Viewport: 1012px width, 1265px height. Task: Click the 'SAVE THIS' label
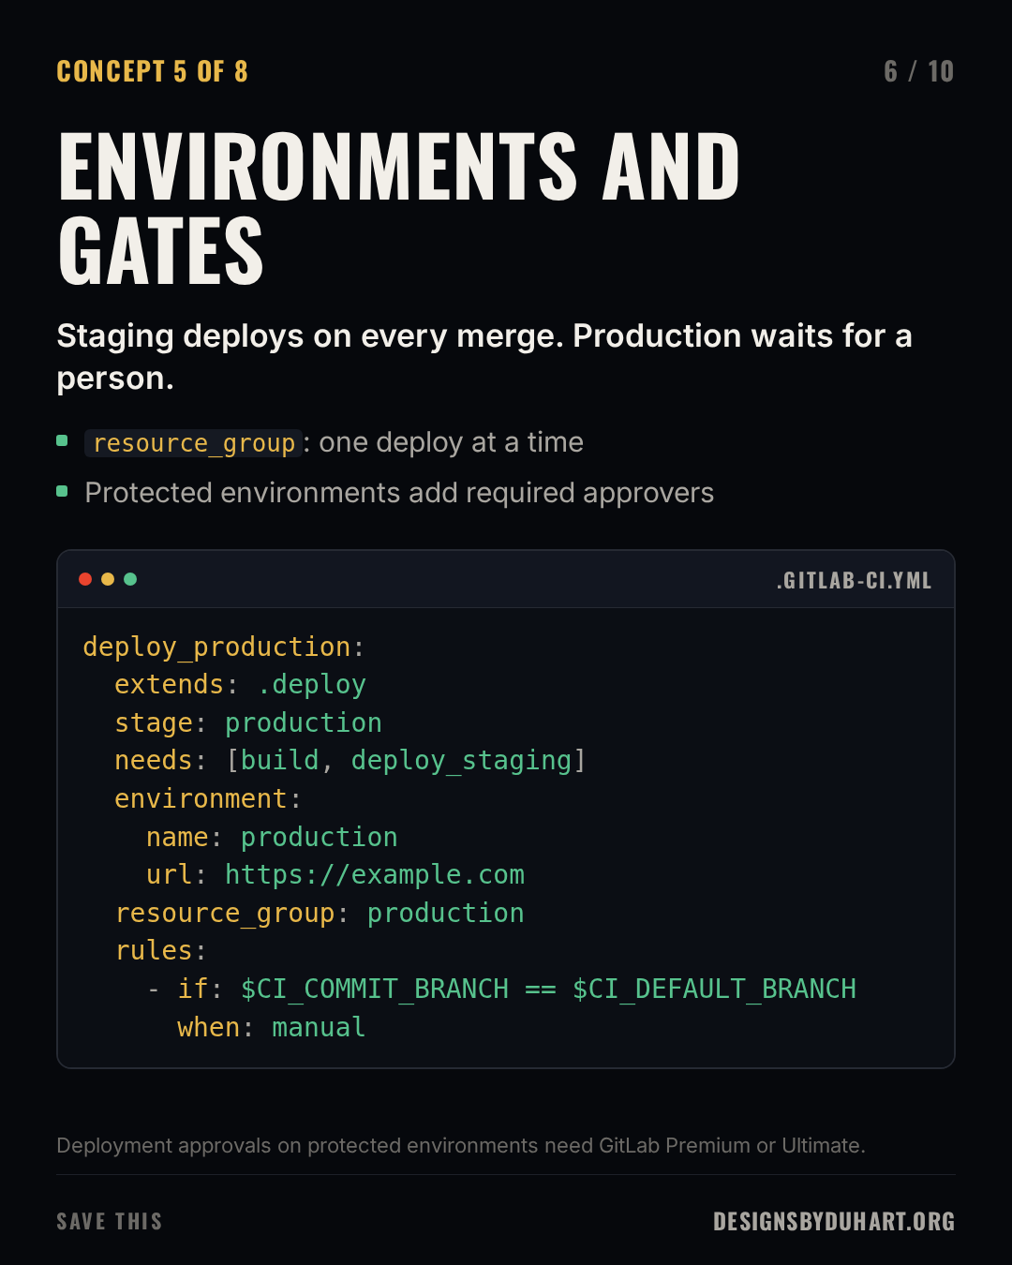click(110, 1222)
